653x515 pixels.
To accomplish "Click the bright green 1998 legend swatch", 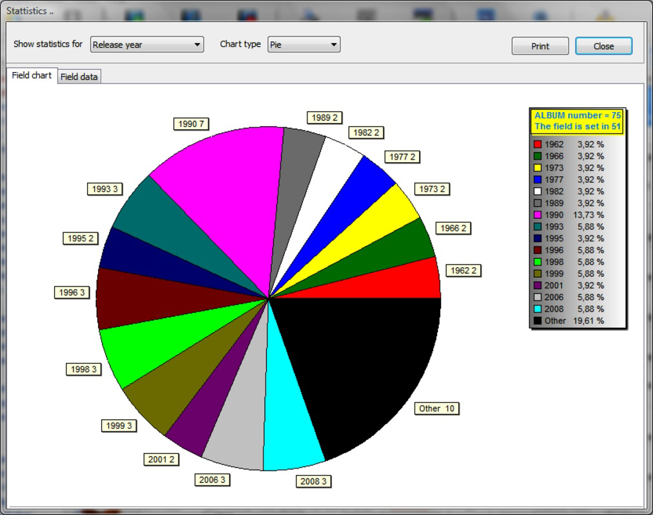I will (x=537, y=261).
